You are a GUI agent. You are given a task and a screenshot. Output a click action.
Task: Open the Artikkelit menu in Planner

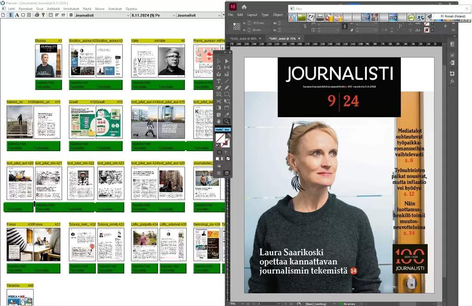pos(53,9)
